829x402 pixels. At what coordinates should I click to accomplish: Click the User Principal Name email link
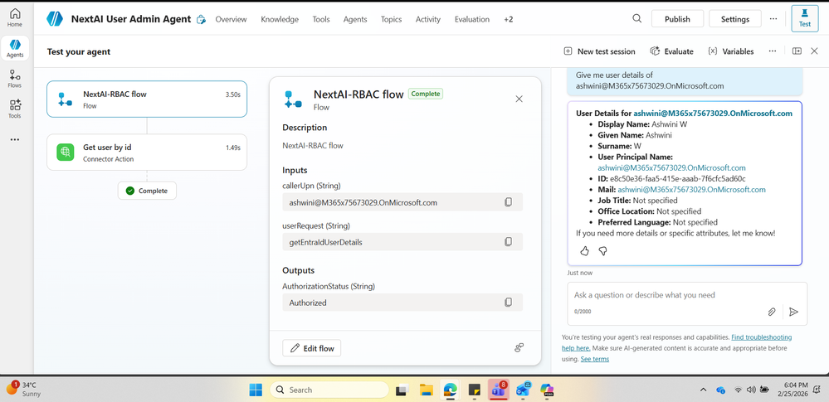671,167
